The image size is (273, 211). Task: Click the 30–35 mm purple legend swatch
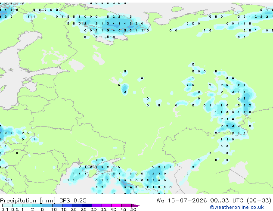click(x=97, y=205)
